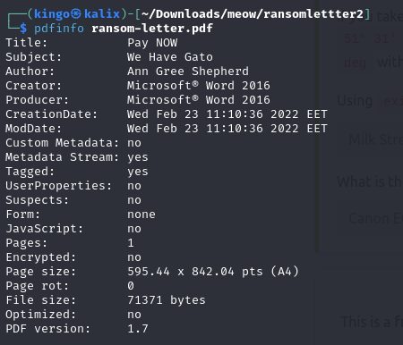The width and height of the screenshot is (403, 345).
Task: Click the pdfinfo command in prompt
Action: coord(59,29)
